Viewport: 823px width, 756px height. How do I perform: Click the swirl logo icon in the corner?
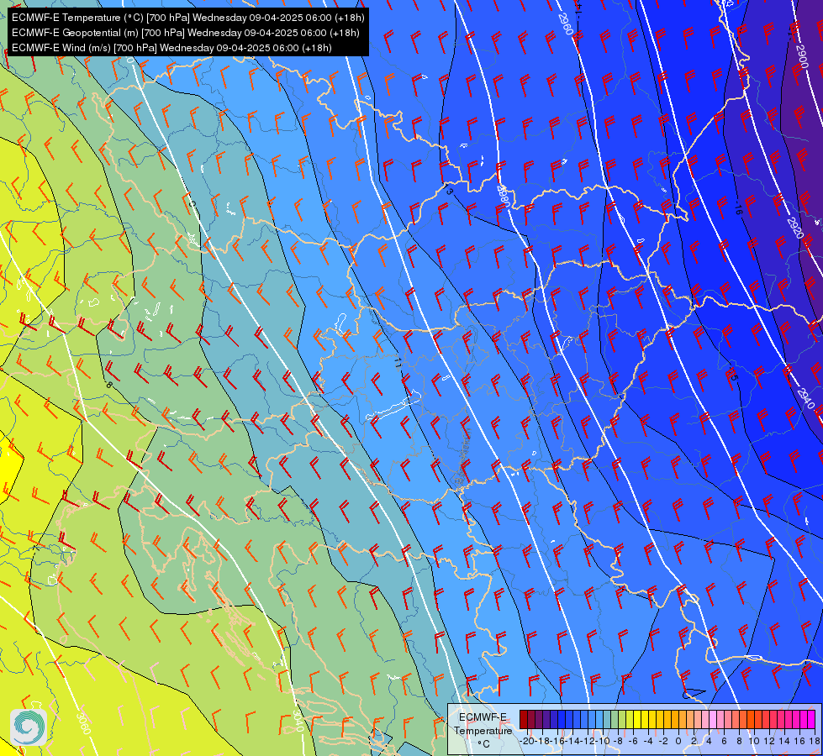29,727
